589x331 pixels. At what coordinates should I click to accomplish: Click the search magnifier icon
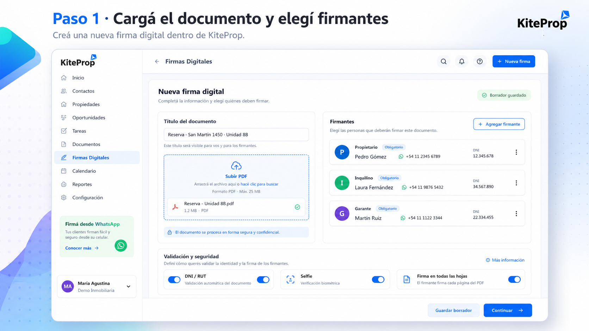(x=444, y=62)
